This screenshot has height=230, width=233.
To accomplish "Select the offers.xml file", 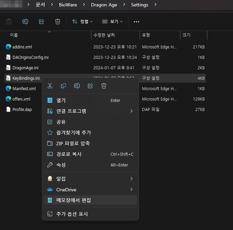I will click(21, 99).
